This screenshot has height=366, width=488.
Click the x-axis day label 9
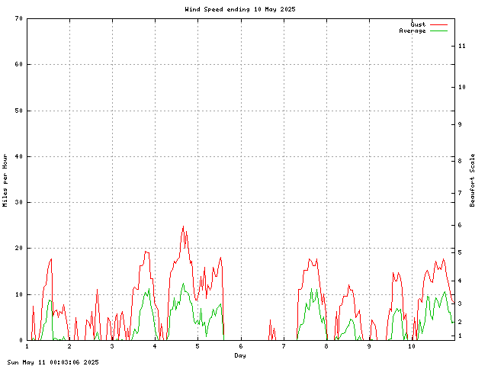(369, 346)
